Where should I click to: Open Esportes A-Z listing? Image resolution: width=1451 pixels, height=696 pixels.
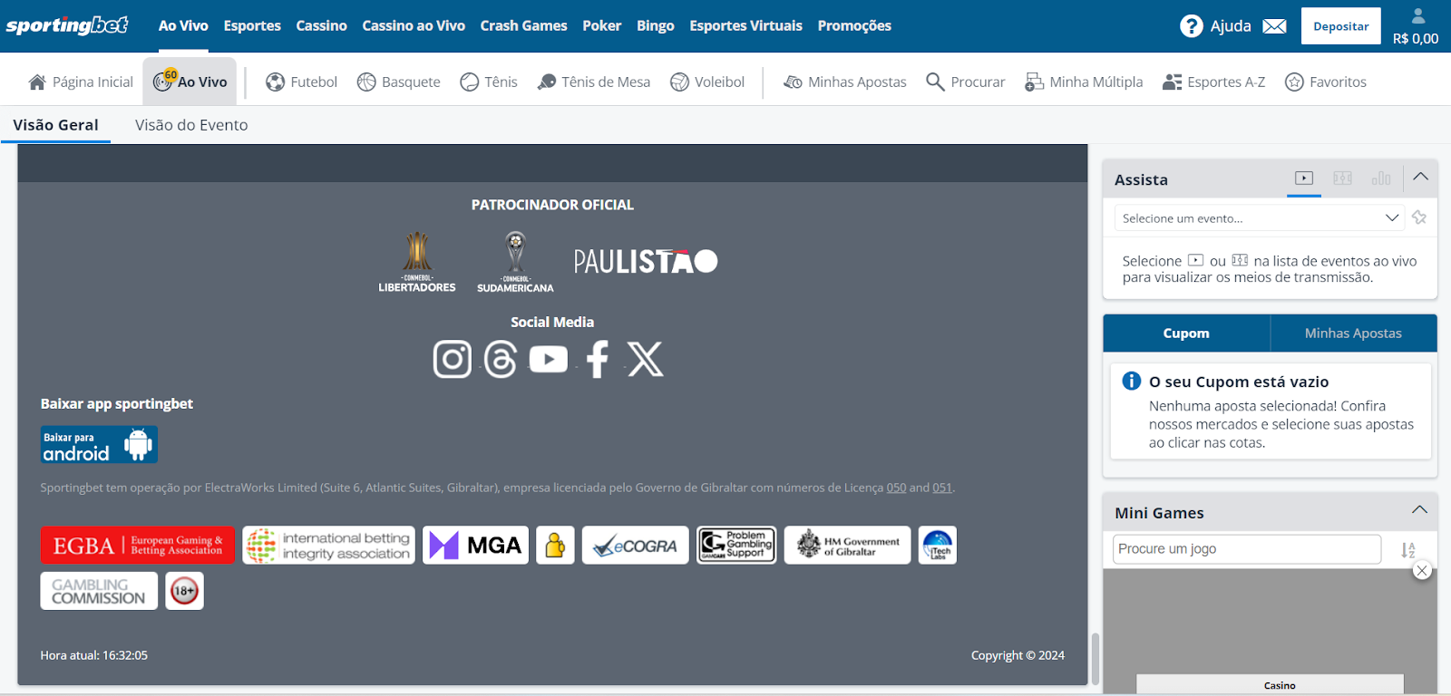(1213, 82)
